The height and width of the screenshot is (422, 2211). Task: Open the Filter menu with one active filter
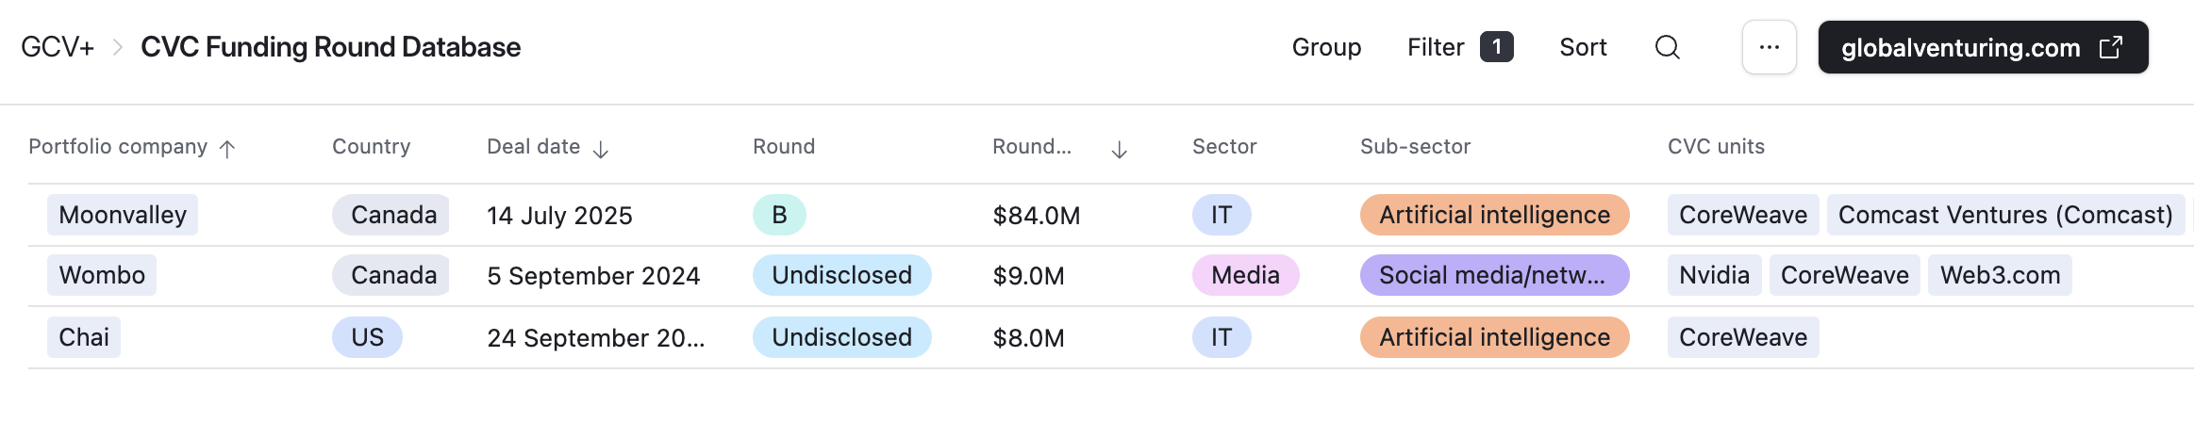(1459, 47)
